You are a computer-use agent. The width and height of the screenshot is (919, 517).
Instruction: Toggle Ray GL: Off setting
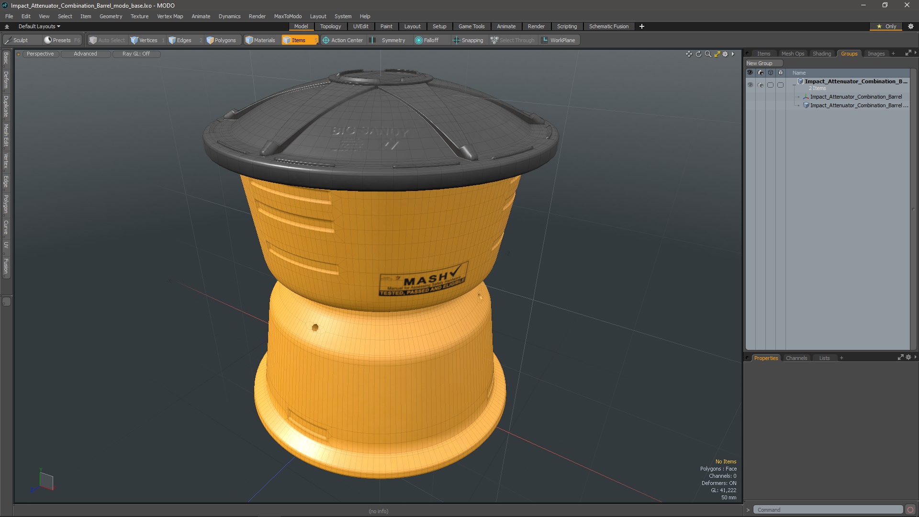[x=136, y=54]
